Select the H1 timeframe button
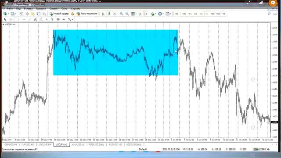Viewport: 281px width, 158px height. (x=207, y=14)
